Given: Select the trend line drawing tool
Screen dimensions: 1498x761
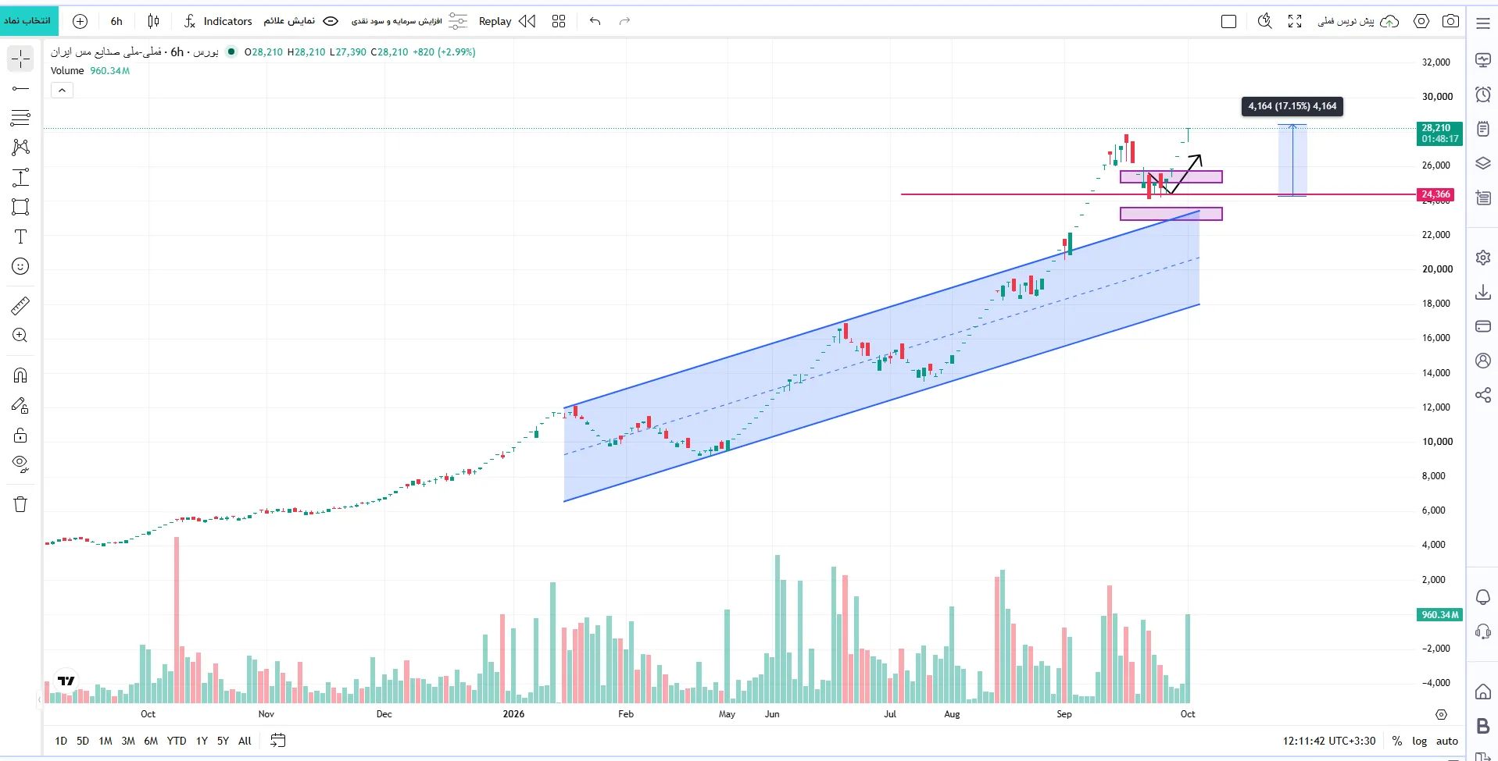Looking at the screenshot, I should coord(20,88).
